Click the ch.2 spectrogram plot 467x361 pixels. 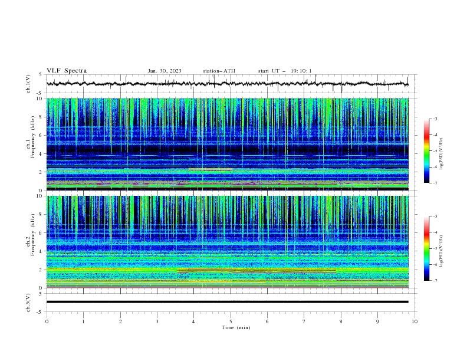click(x=227, y=242)
